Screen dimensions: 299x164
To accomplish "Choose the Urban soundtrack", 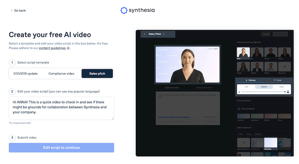I will pyautogui.click(x=284, y=116).
